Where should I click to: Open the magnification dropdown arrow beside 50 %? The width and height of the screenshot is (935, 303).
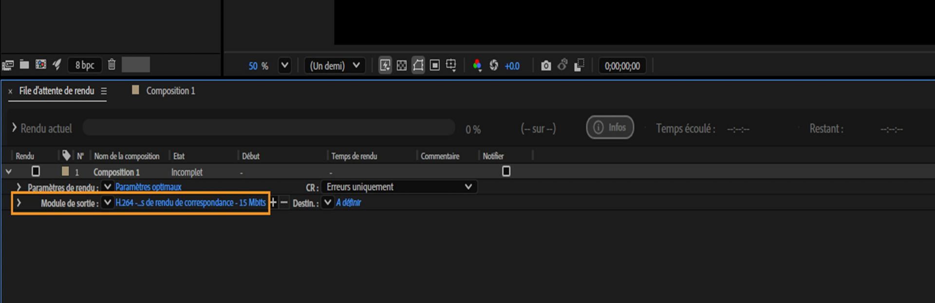click(x=284, y=65)
